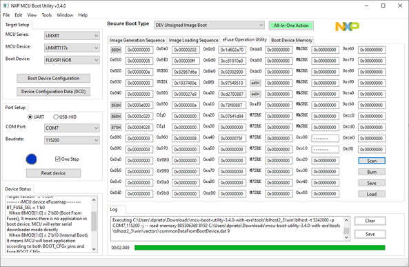Open the Tools menu
The width and height of the screenshot is (409, 267).
pos(47,15)
